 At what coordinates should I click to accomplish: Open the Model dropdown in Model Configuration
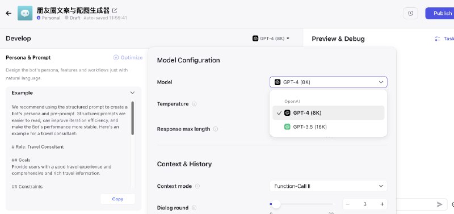(x=329, y=82)
